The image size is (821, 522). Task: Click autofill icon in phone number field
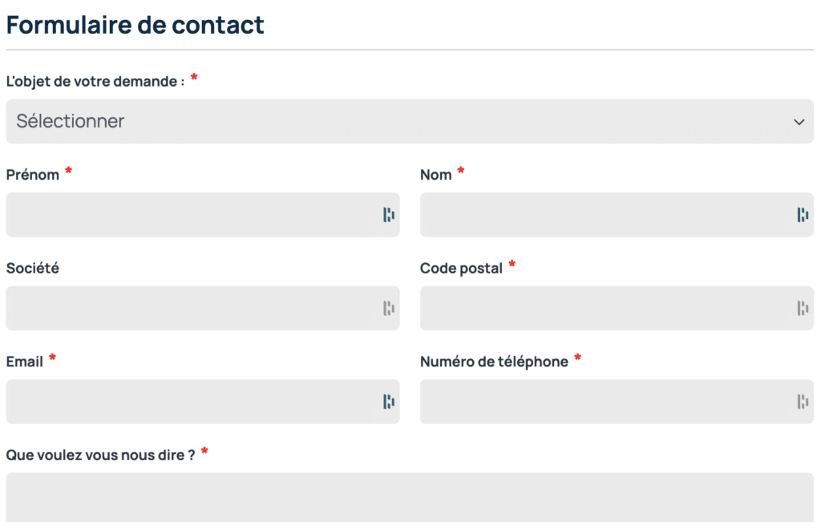click(803, 402)
